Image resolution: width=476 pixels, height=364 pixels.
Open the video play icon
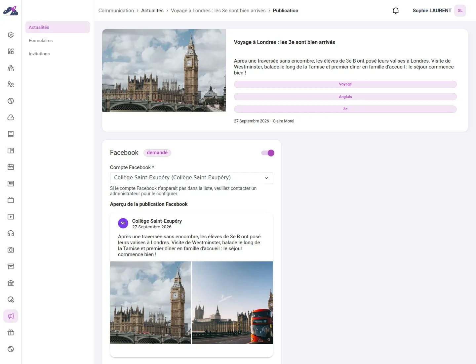point(11,217)
